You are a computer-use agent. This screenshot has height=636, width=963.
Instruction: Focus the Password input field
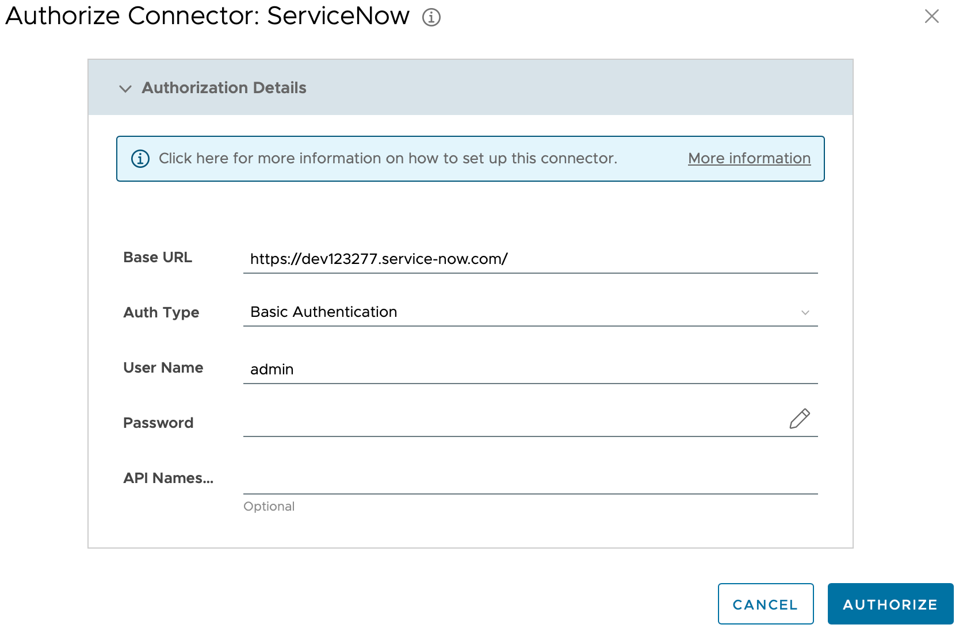coord(512,422)
